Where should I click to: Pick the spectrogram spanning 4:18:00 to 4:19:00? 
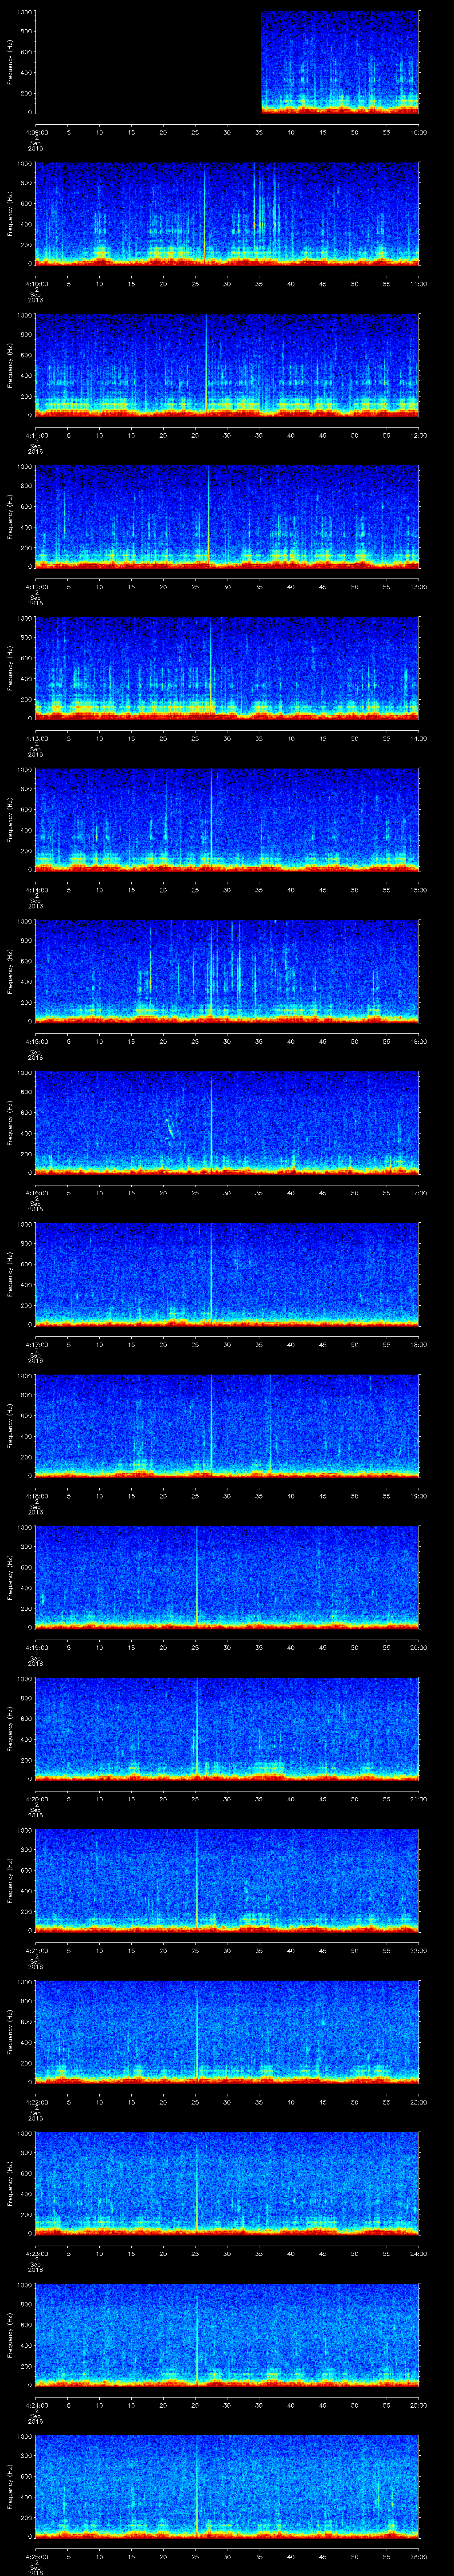(x=227, y=1426)
